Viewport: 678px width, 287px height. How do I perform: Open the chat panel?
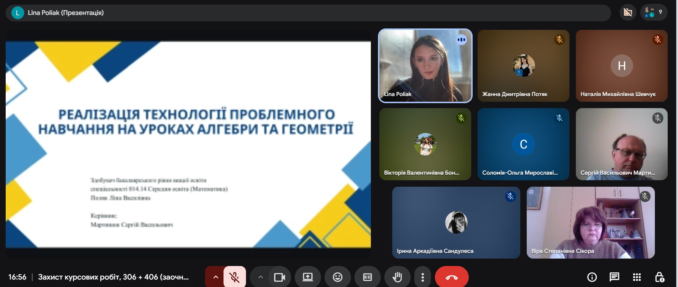[614, 277]
